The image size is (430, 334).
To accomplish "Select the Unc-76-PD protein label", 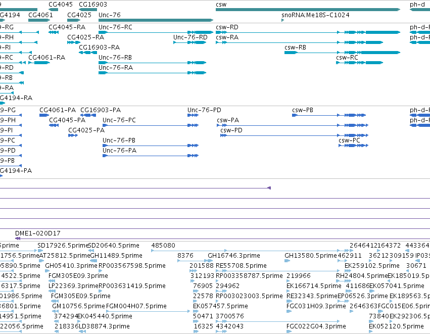I will click(204, 110).
